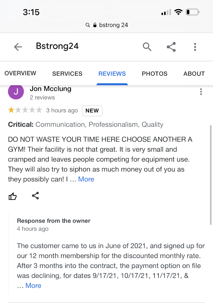Screen dimensions: 213x303
Task: Tap the NEW badge on the review
Action: click(92, 111)
